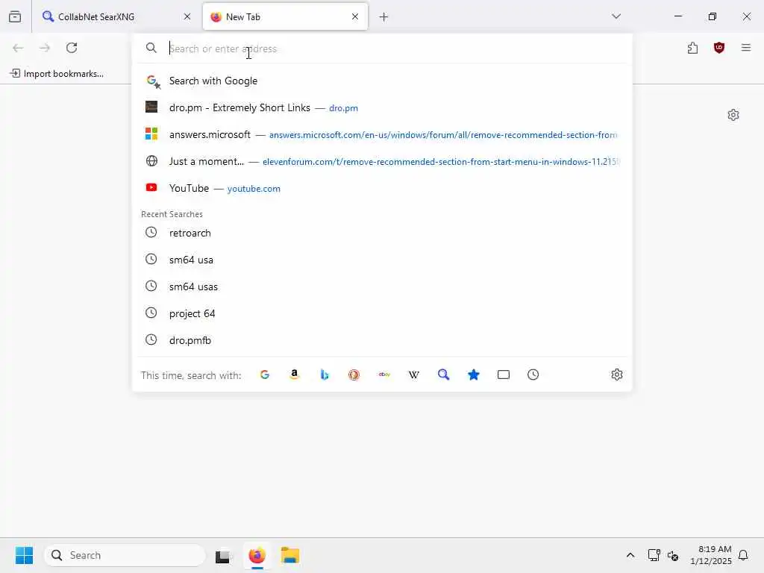Open Task View on the taskbar
764x573 pixels.
tap(222, 555)
